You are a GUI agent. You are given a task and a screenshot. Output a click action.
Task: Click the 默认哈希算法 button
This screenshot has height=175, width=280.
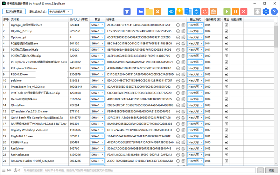click(14, 12)
